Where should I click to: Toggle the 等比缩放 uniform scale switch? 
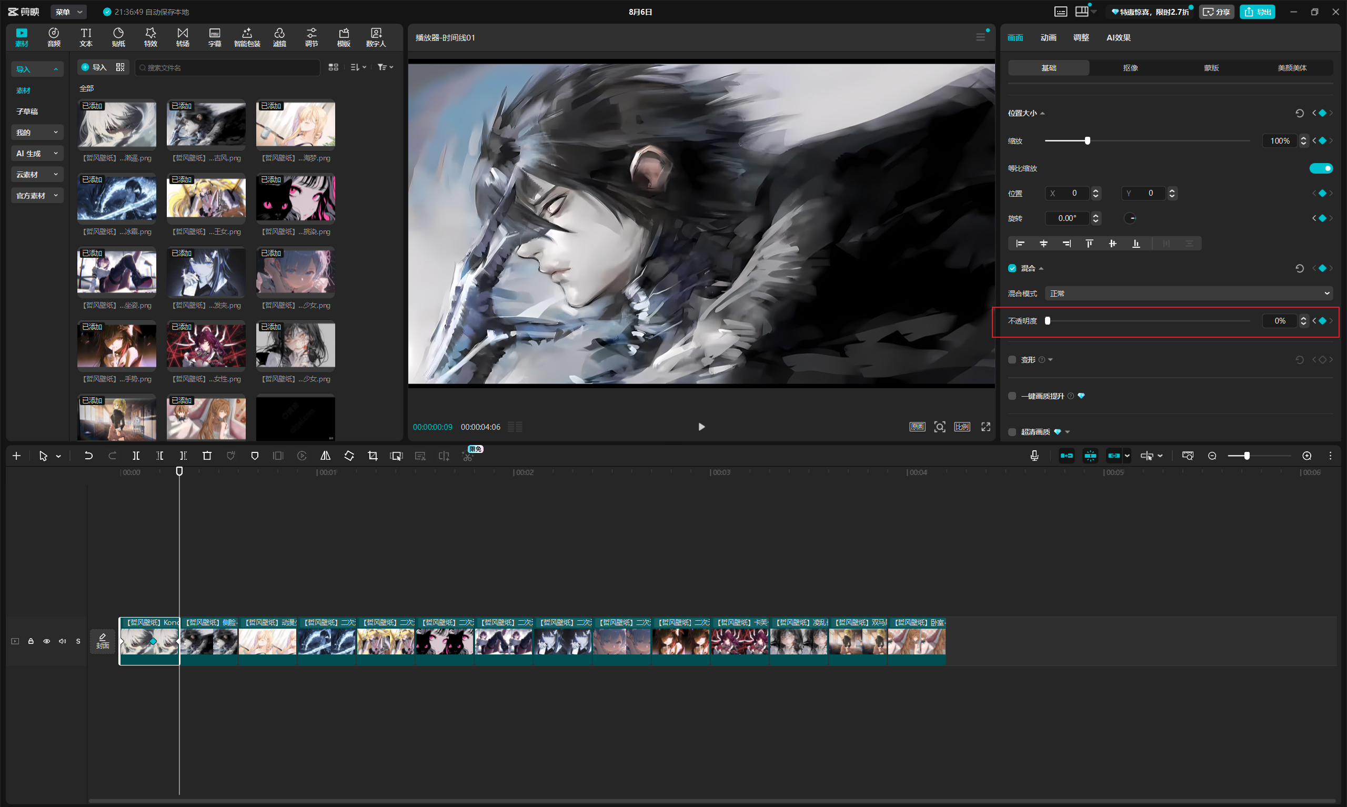pos(1321,168)
